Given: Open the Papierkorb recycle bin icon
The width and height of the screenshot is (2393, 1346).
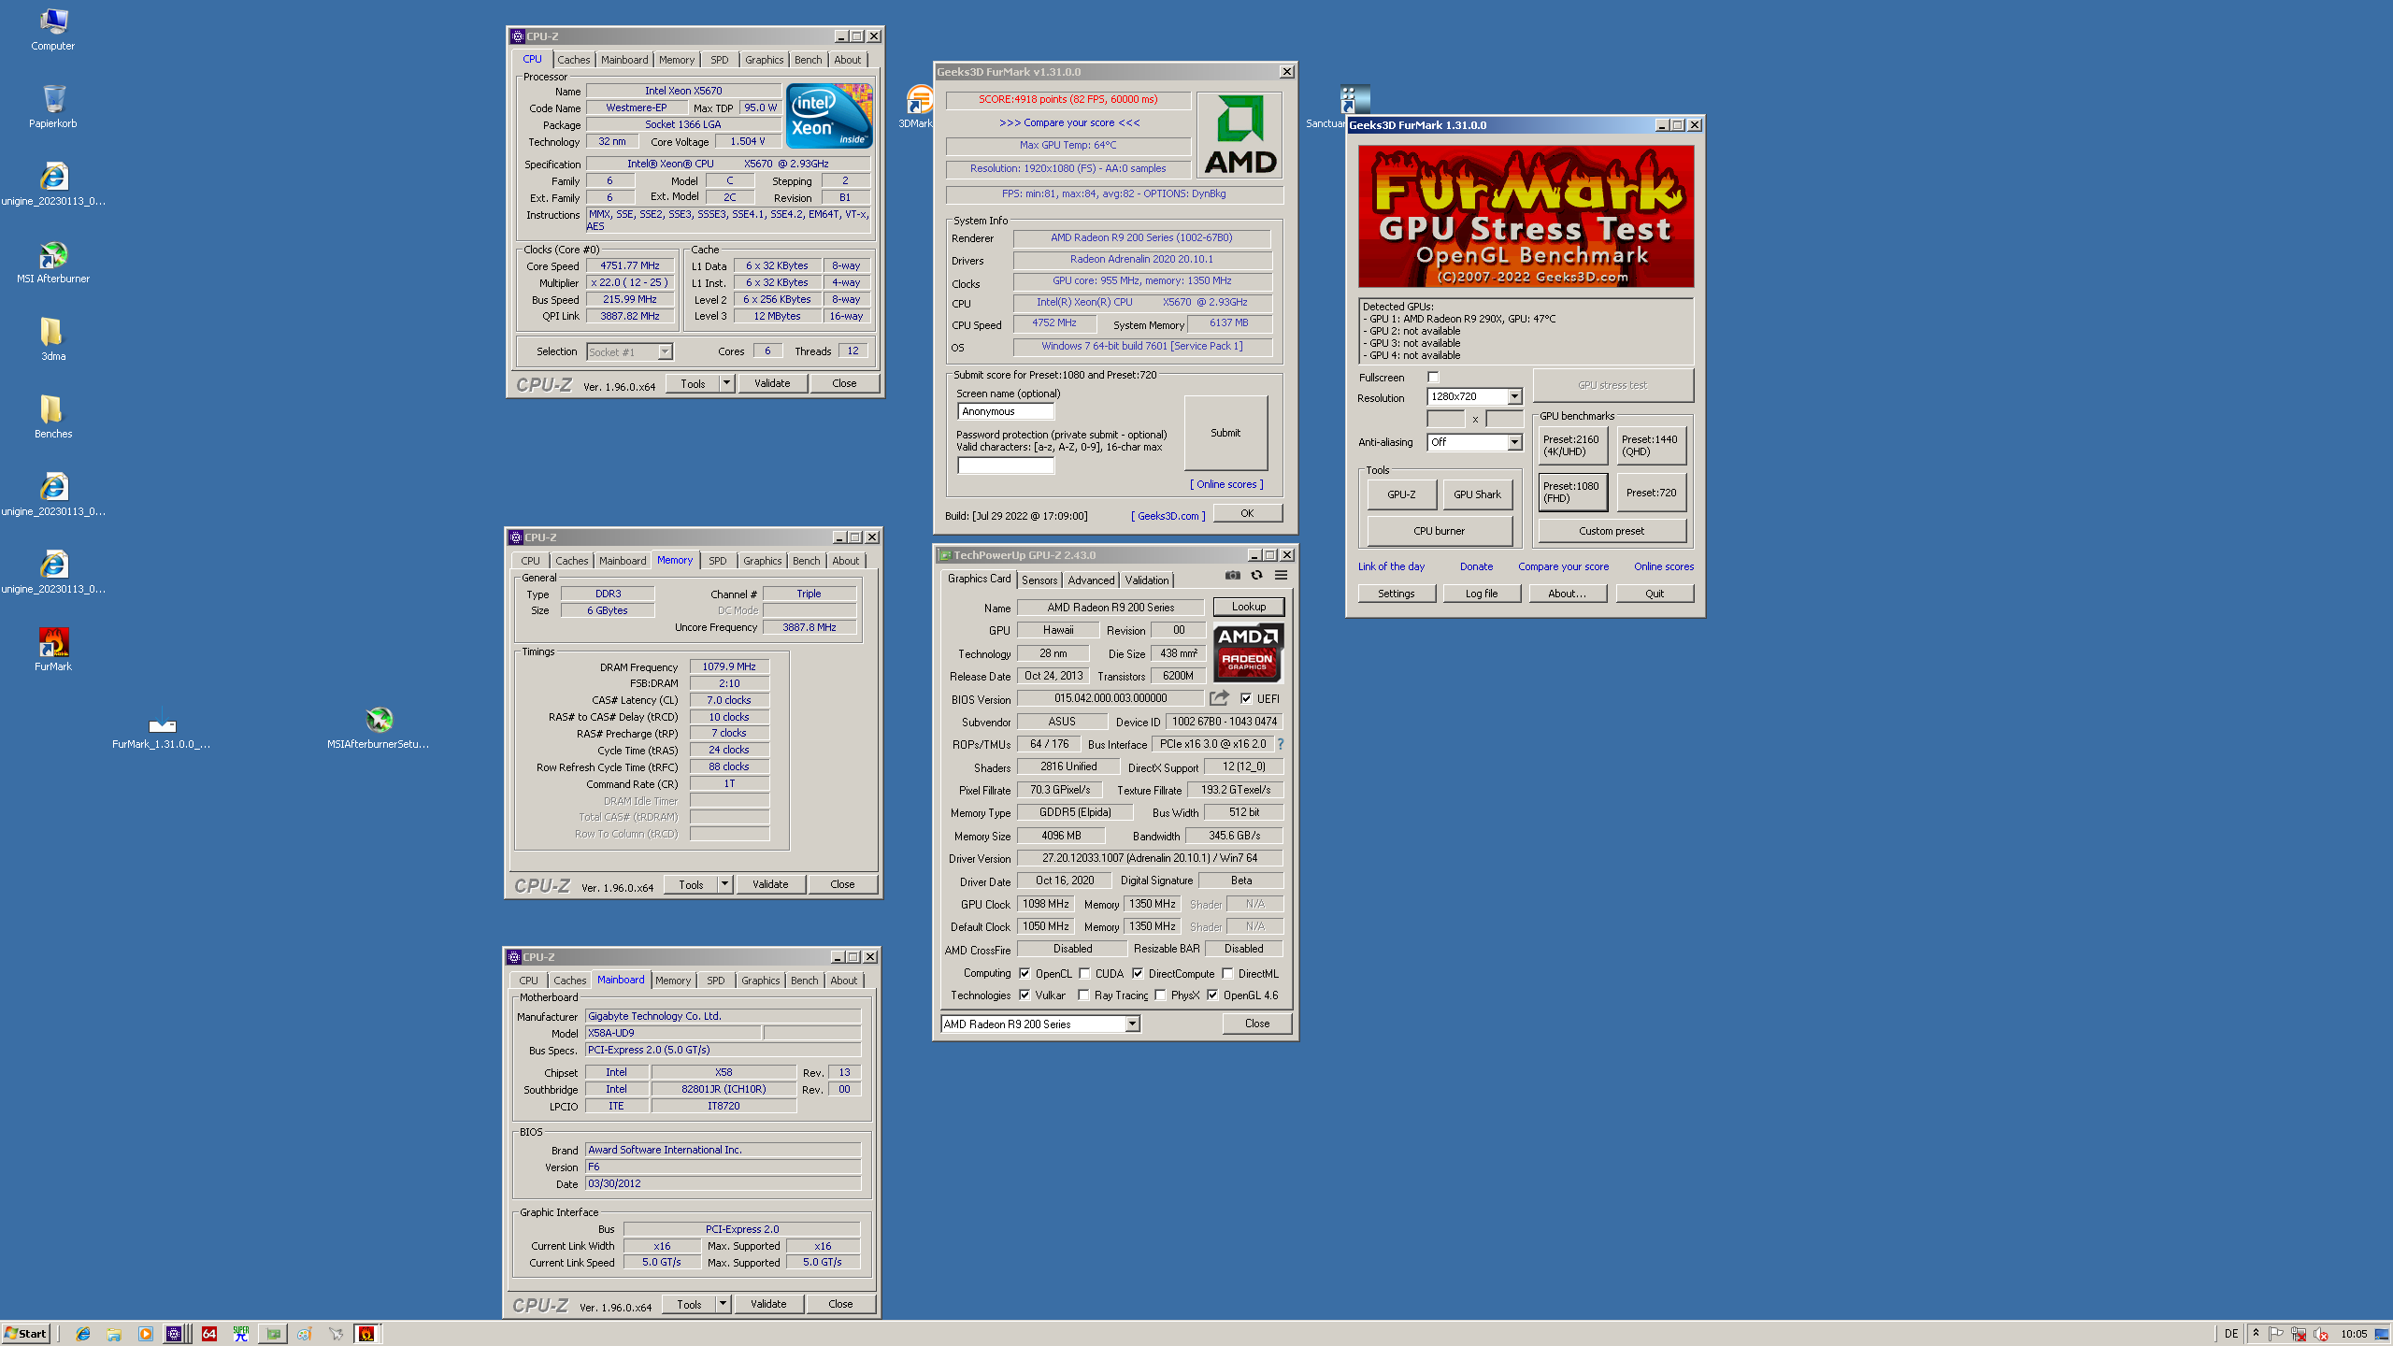Looking at the screenshot, I should (x=53, y=99).
